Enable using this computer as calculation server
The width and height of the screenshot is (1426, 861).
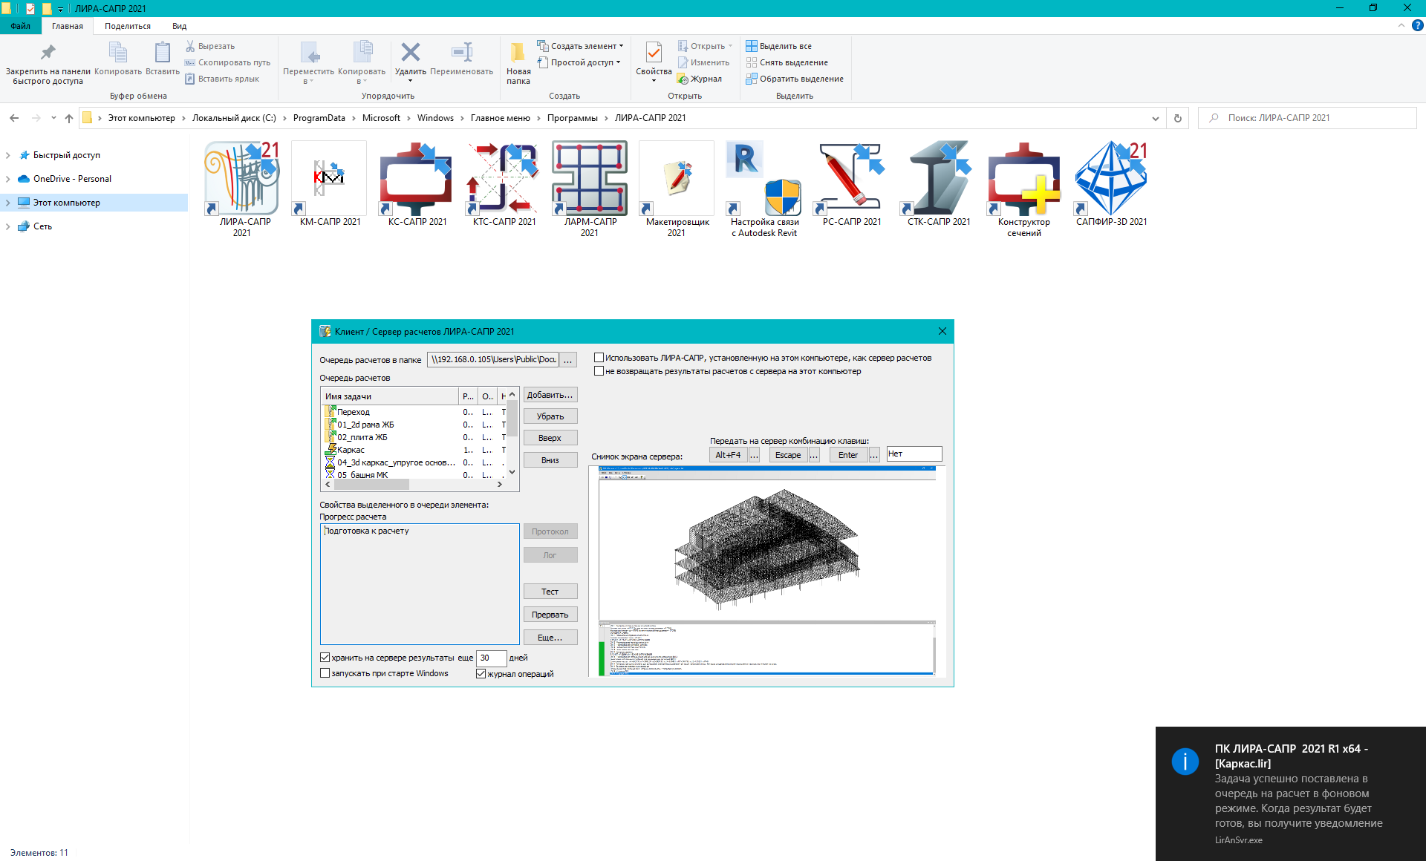click(x=599, y=358)
